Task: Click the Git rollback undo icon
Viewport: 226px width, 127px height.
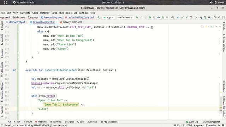Action: point(195,17)
